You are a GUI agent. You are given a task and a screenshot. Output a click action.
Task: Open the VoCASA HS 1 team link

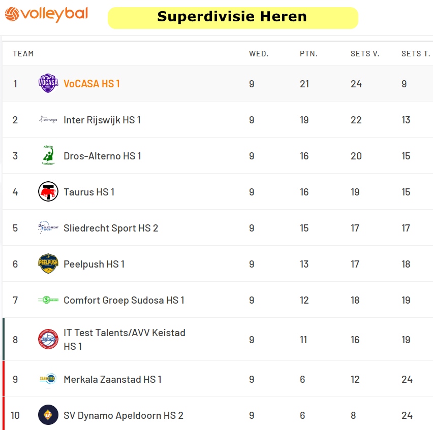(91, 84)
